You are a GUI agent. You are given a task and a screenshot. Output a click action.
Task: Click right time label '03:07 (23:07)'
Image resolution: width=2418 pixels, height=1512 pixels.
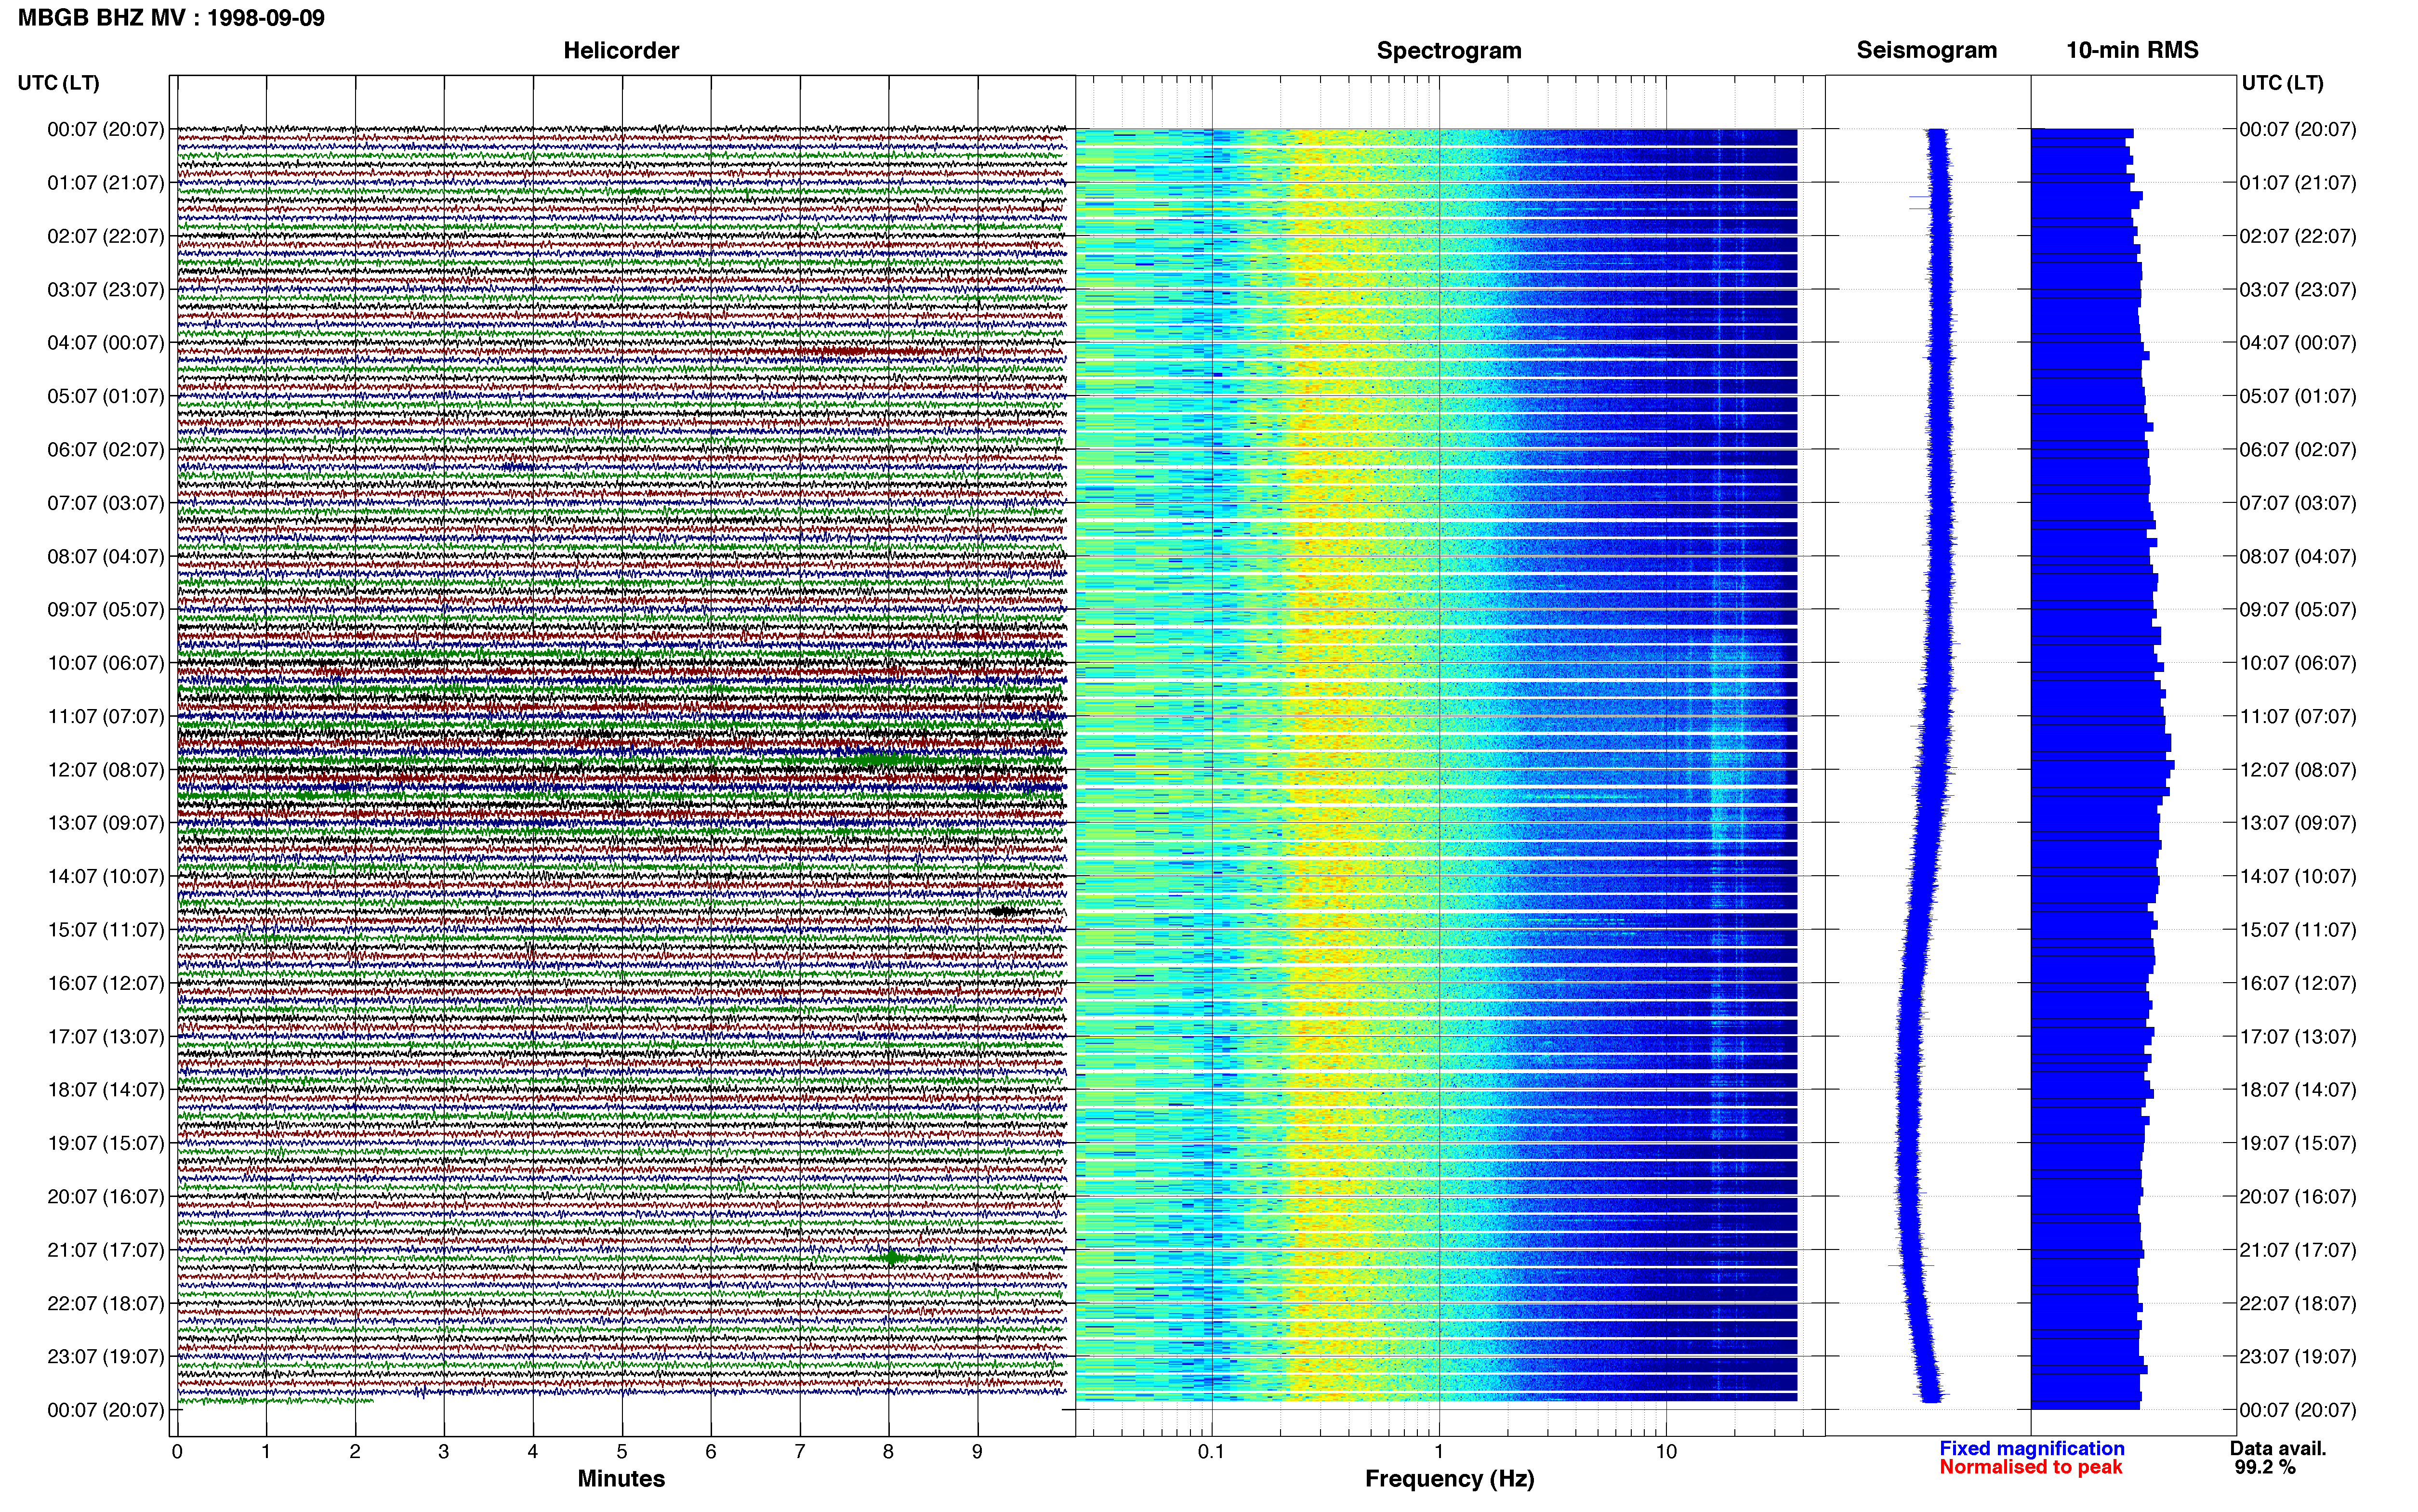point(2298,290)
